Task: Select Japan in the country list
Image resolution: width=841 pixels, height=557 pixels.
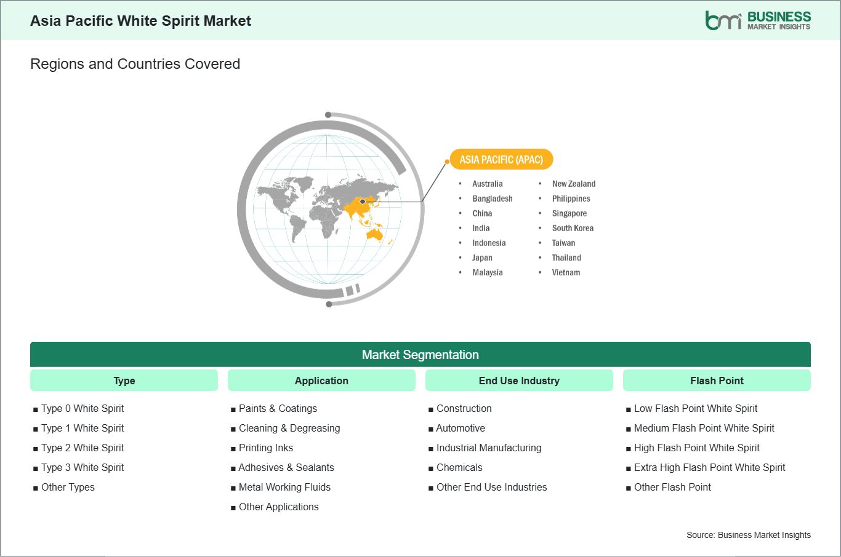Action: coord(482,258)
